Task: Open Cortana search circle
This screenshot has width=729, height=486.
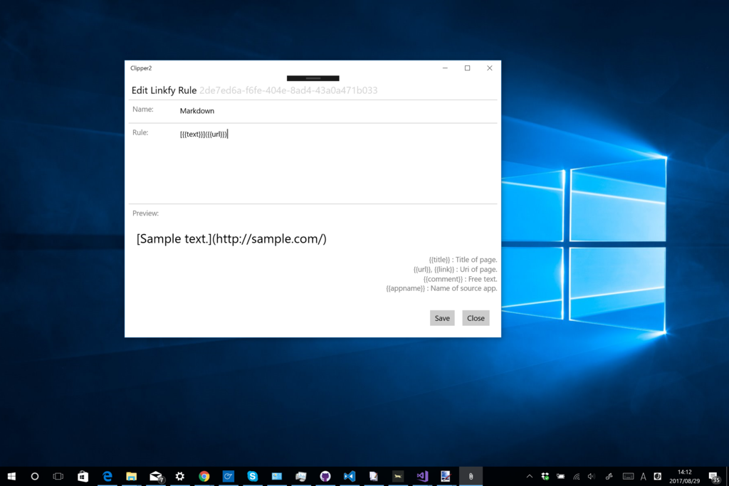Action: 35,476
